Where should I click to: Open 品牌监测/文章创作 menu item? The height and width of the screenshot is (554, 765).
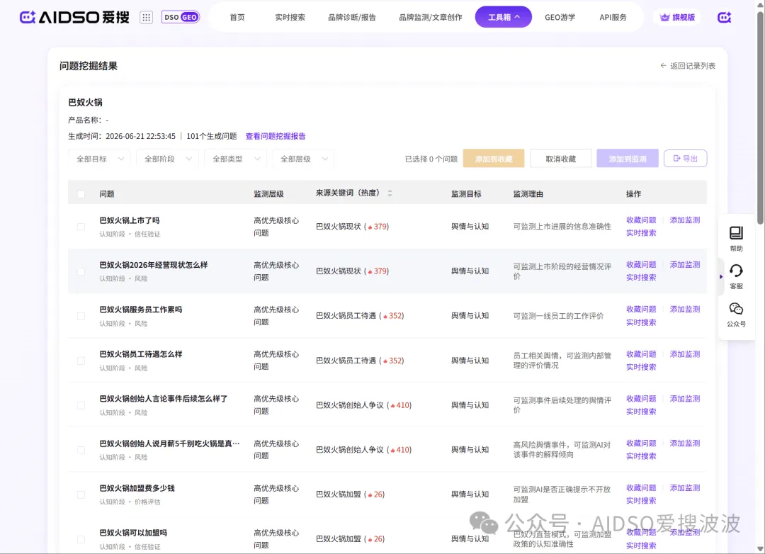(x=431, y=17)
